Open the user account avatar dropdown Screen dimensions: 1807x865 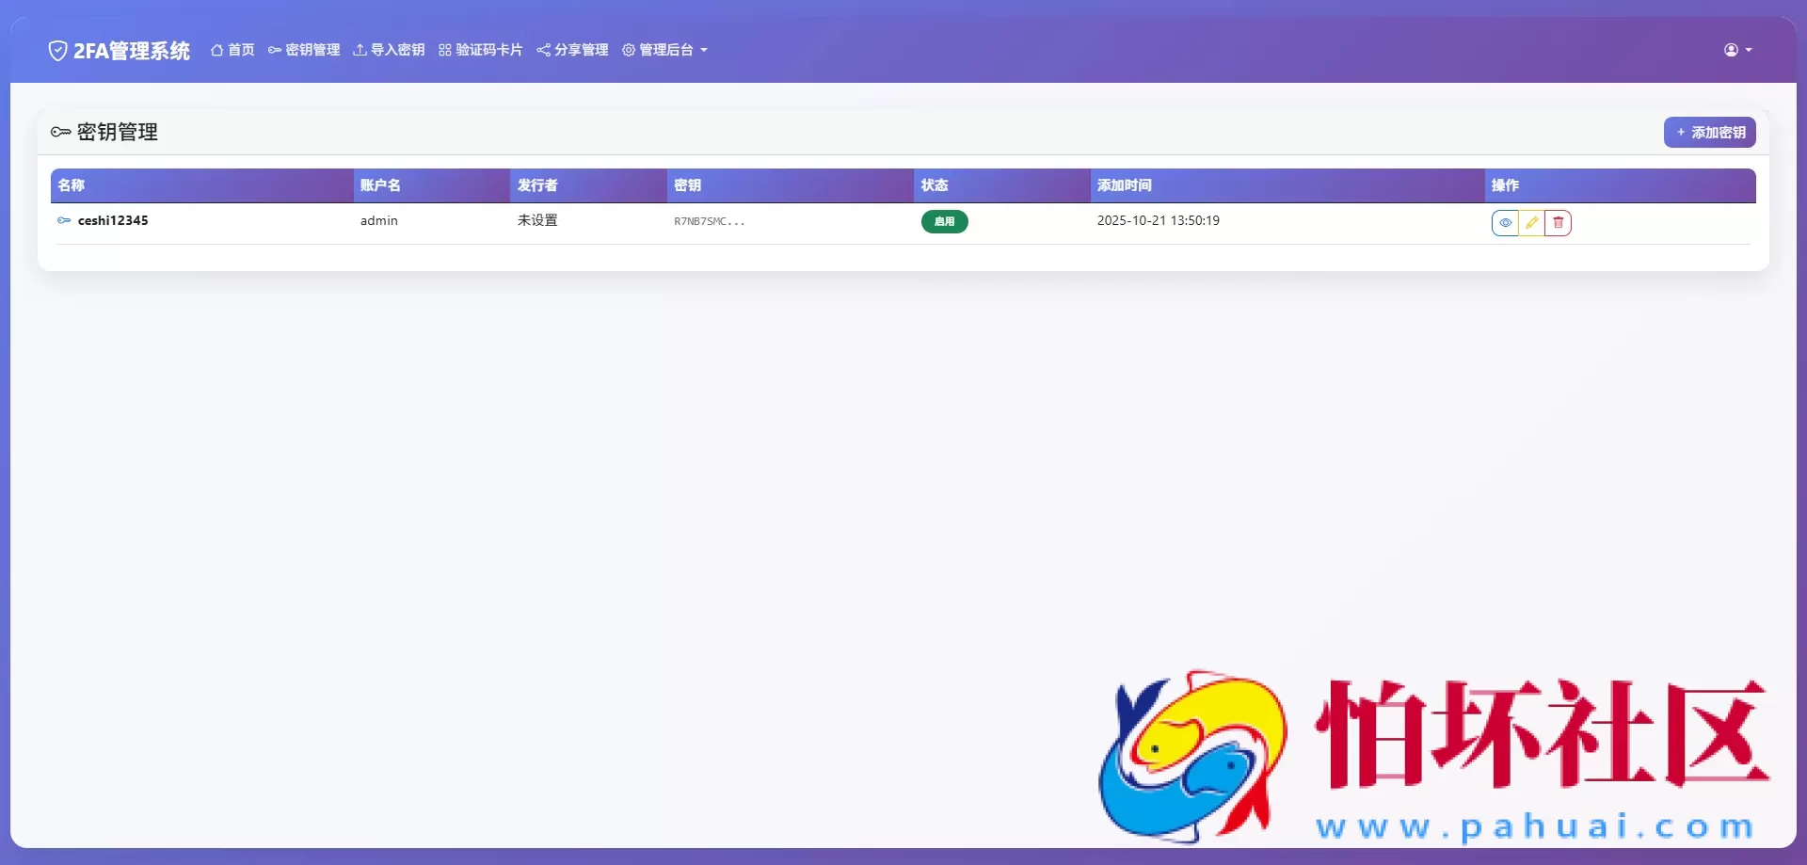(x=1732, y=50)
